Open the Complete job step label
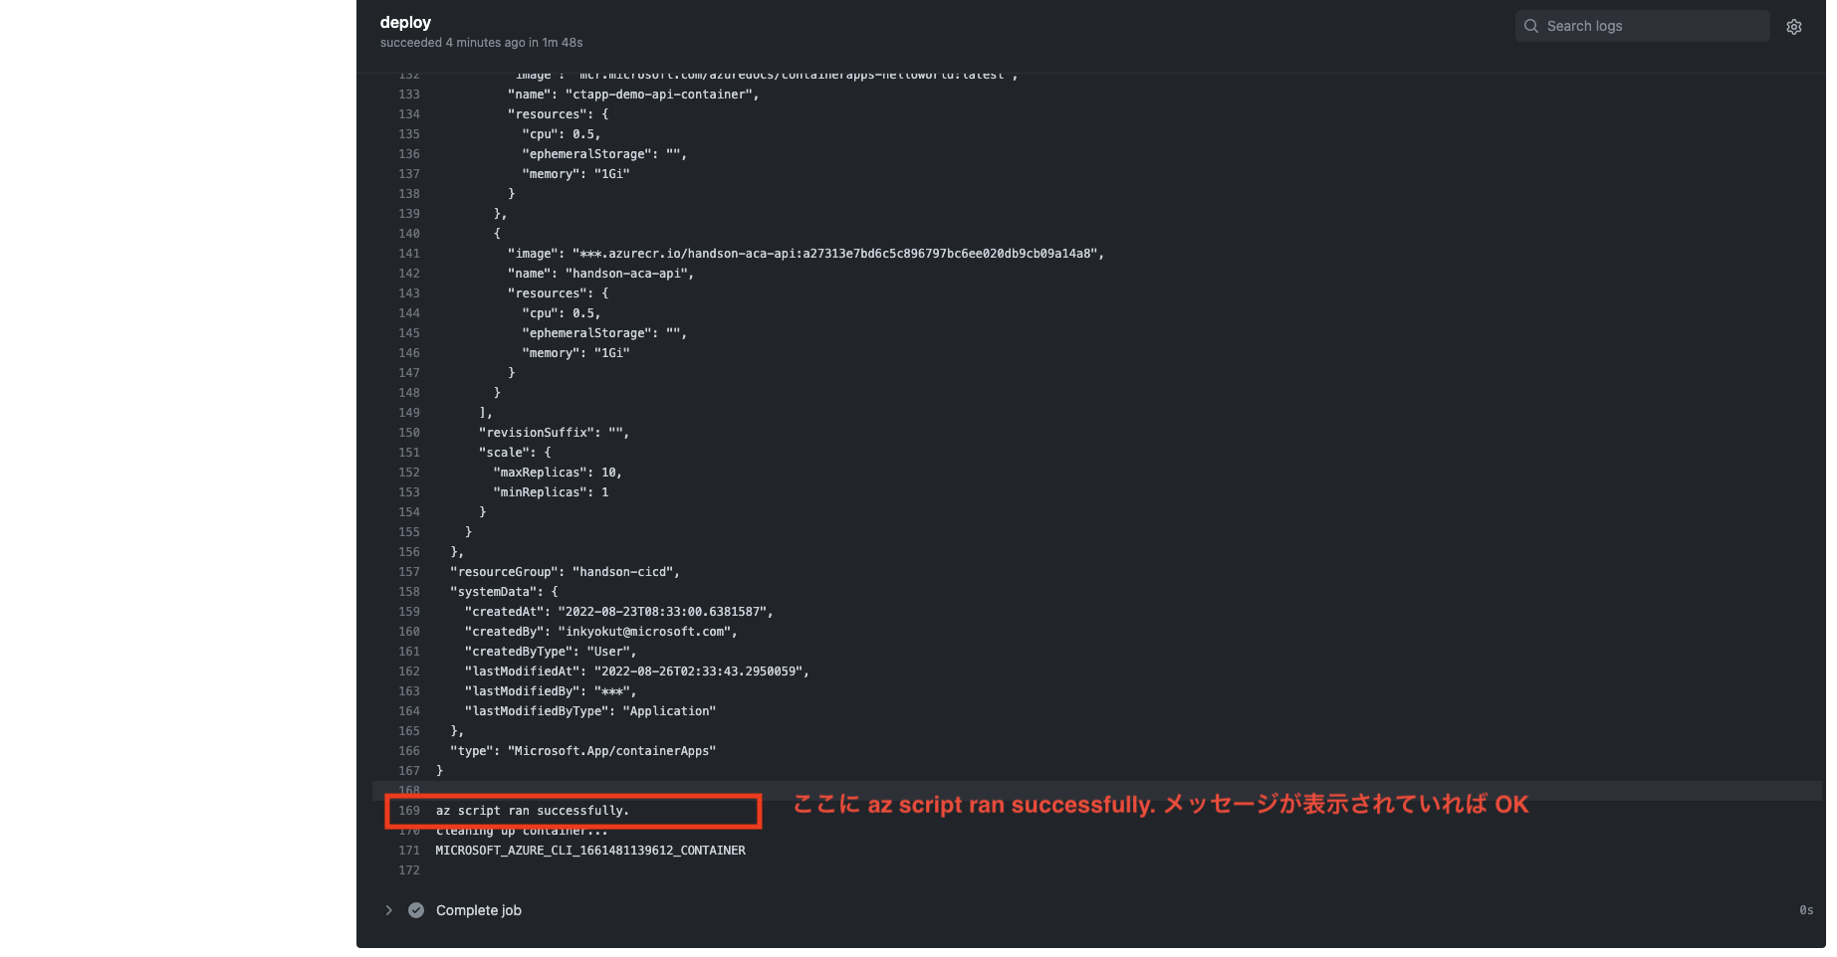1837x957 pixels. click(479, 910)
